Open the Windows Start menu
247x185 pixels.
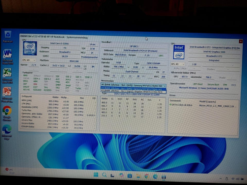pos(96,174)
